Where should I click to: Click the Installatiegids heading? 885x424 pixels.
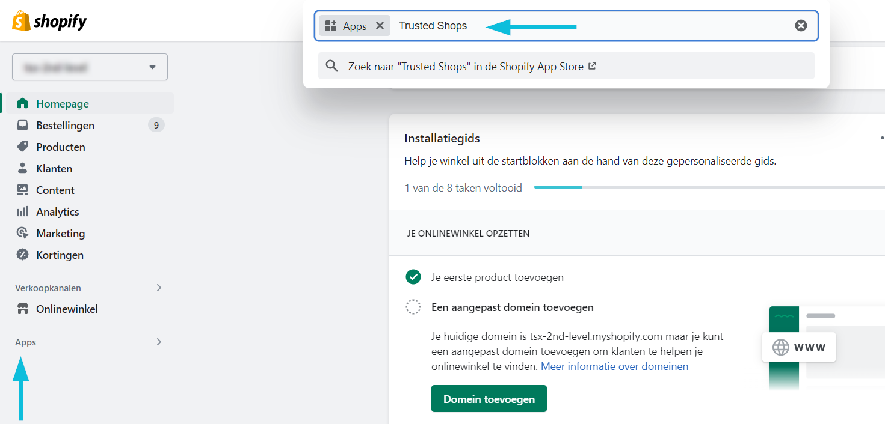[442, 138]
